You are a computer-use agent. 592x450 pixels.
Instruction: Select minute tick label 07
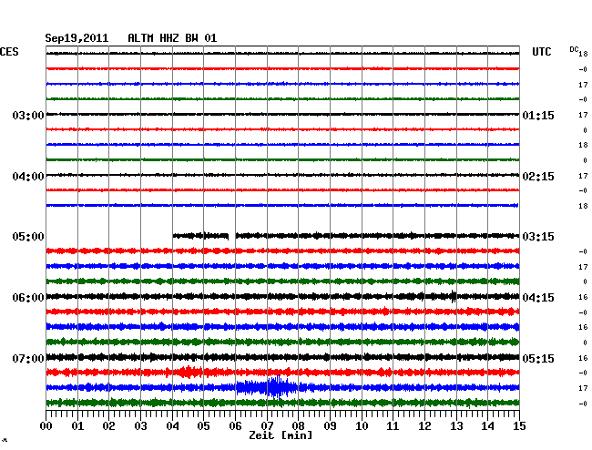click(267, 425)
